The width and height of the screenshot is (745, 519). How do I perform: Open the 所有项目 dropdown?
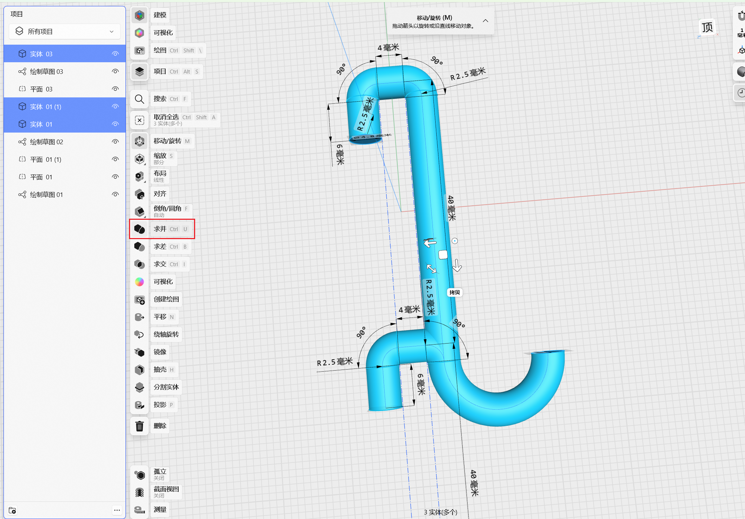(65, 32)
